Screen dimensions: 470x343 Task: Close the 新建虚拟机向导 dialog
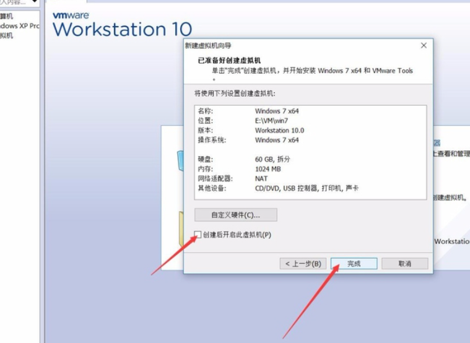(x=424, y=46)
